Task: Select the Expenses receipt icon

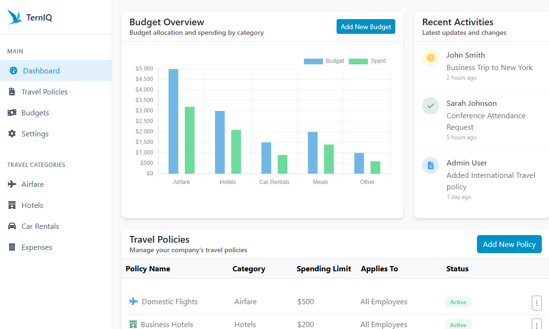Action: pos(11,247)
